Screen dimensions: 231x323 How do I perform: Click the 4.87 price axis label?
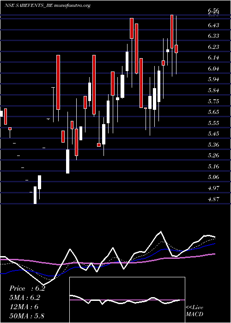[213, 199]
